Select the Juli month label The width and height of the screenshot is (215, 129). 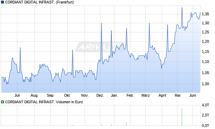tap(17, 95)
